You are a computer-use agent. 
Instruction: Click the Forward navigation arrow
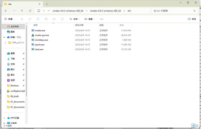14,11
